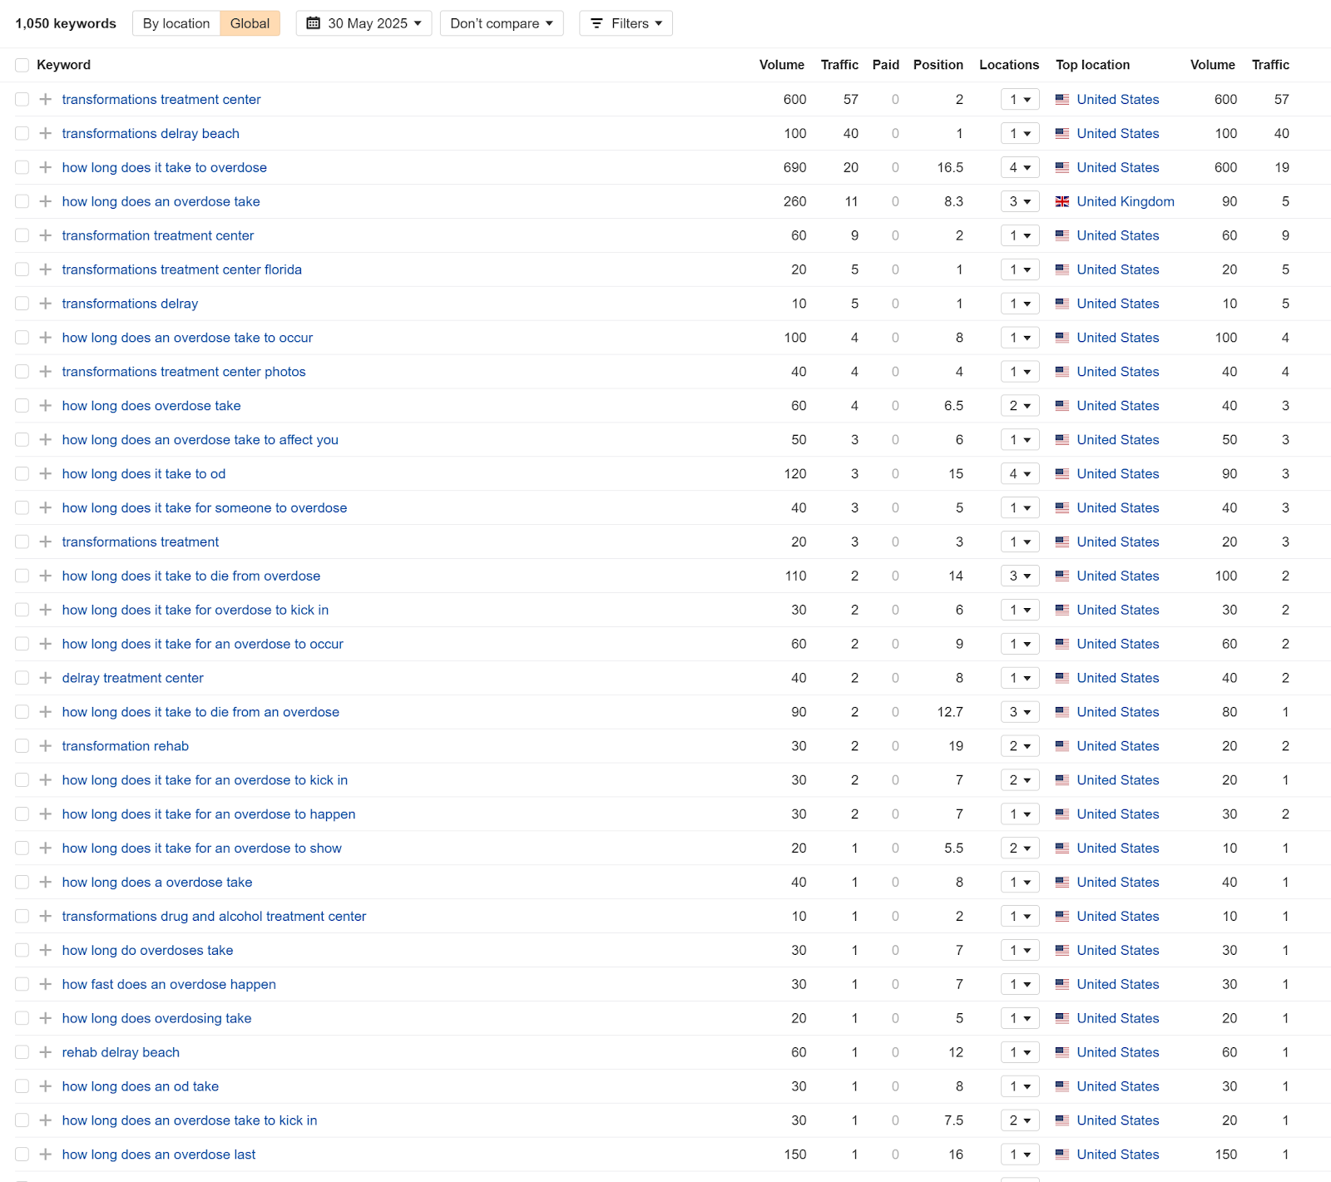The width and height of the screenshot is (1331, 1182).
Task: Open locations dropdown for 'how long does an overdose take to kick in'
Action: (1020, 1121)
